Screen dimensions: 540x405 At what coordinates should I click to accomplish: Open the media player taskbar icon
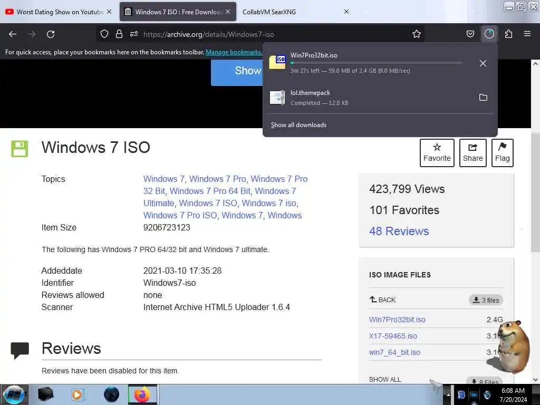point(77,394)
